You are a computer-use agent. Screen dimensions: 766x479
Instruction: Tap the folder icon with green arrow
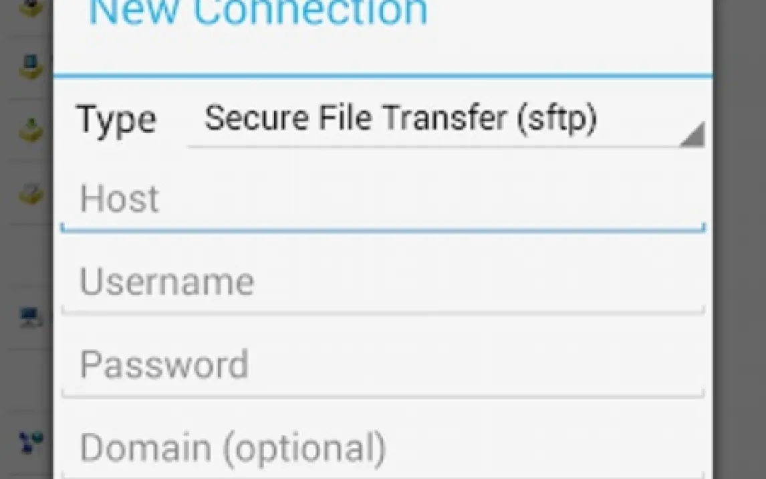click(x=31, y=128)
